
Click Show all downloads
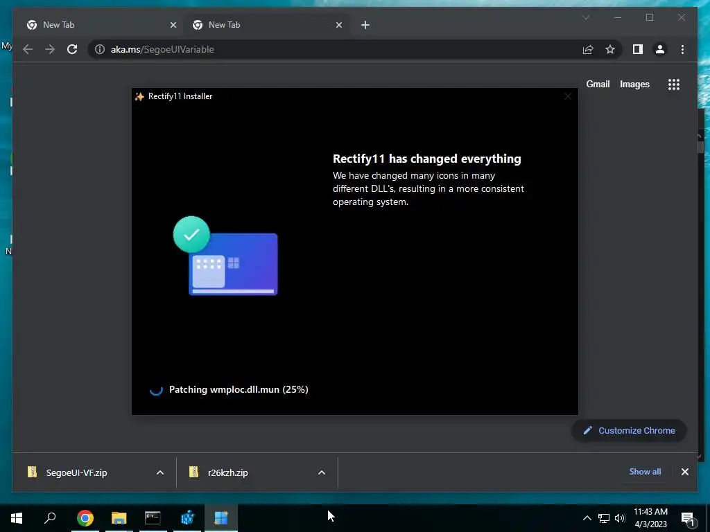(x=645, y=471)
